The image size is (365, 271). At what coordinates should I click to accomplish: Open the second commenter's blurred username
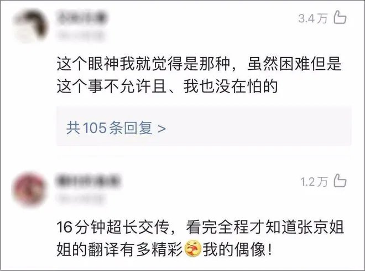click(x=88, y=181)
